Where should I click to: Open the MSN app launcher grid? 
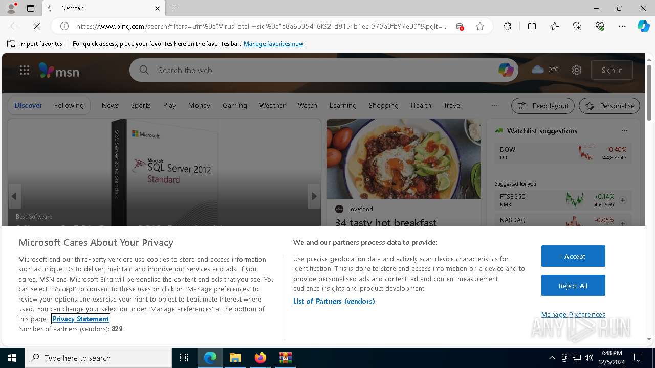coord(25,71)
